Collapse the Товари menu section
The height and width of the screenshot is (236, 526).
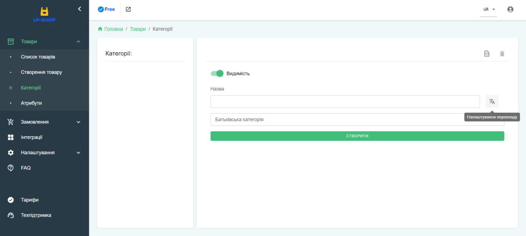click(x=79, y=42)
